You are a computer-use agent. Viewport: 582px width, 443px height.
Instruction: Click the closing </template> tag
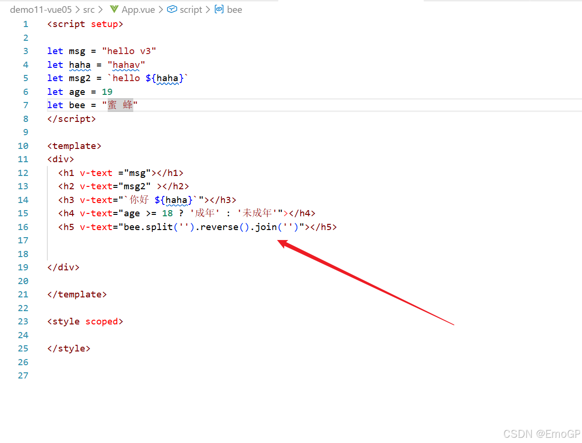click(77, 295)
